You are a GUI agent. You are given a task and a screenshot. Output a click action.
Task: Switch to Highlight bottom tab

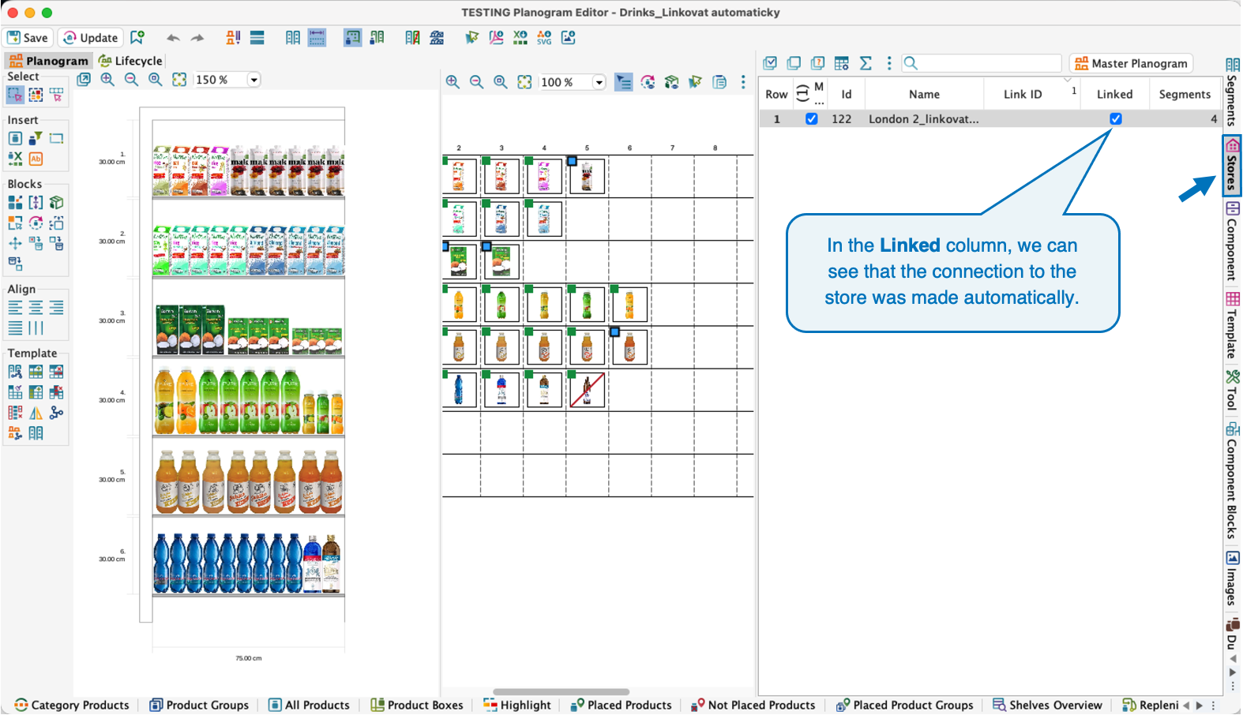[517, 705]
